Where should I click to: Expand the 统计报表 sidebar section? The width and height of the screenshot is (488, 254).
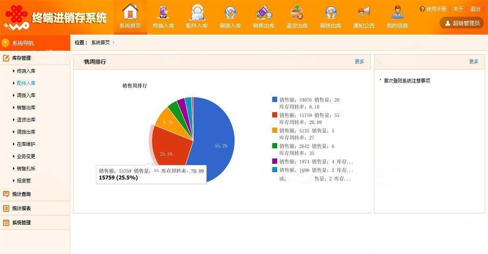(21, 208)
